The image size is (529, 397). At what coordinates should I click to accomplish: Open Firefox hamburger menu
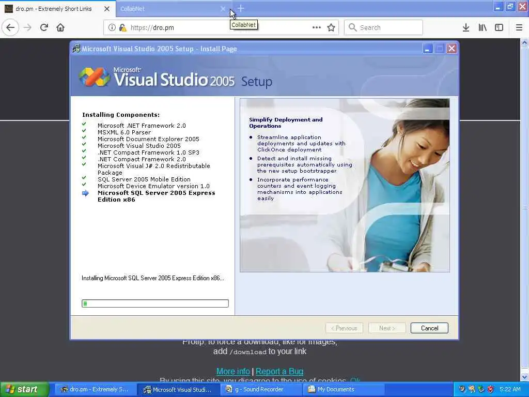tap(519, 28)
